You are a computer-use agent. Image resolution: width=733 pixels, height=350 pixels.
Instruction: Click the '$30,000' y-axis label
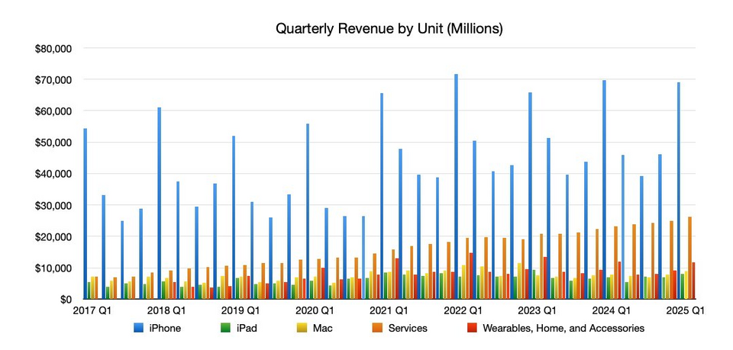tap(53, 205)
